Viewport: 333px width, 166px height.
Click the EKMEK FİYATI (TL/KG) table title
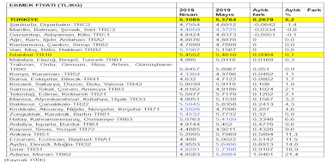(x=35, y=6)
